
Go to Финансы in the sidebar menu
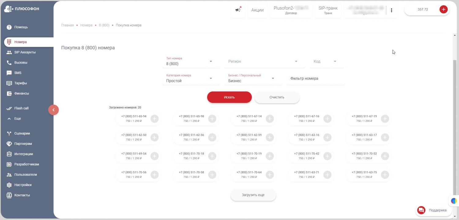[21, 94]
